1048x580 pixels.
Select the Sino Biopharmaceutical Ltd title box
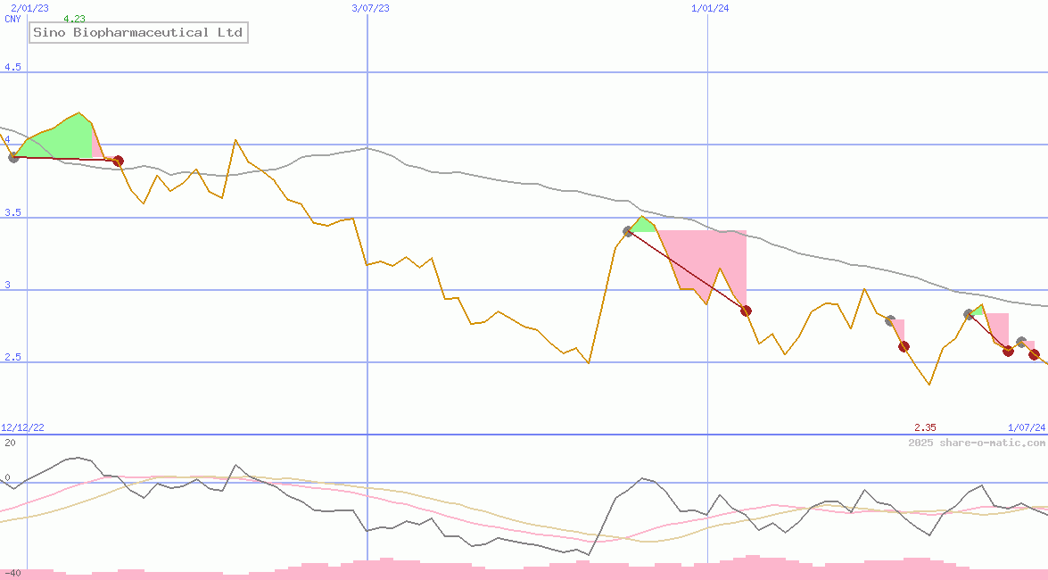[137, 32]
